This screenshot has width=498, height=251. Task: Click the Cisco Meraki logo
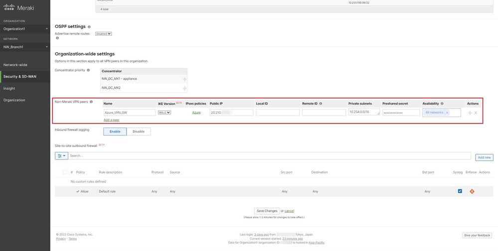[17, 8]
